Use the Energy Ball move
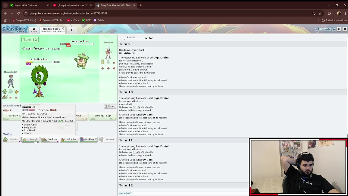Screen dimensions: 348x196 pyautogui.click(x=12, y=117)
